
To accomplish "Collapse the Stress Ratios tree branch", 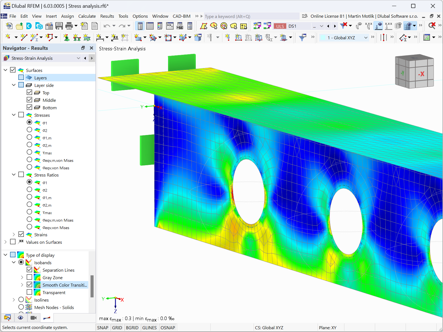I will [x=14, y=174].
